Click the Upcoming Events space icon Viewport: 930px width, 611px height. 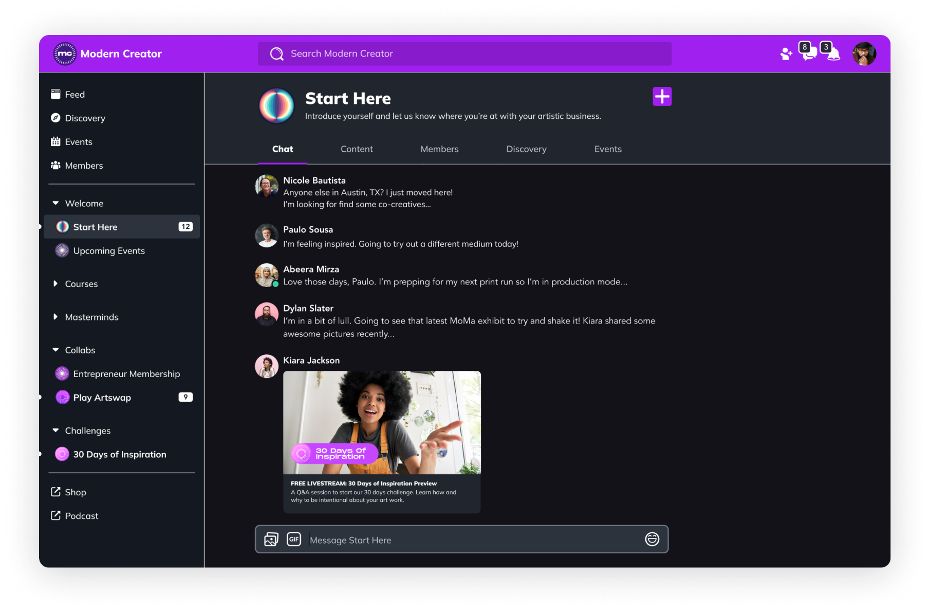tap(62, 250)
